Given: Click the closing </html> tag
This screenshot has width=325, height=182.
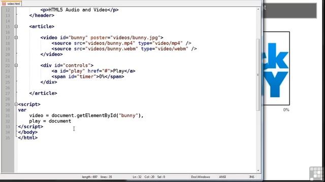Looking at the screenshot, I should tap(28, 138).
